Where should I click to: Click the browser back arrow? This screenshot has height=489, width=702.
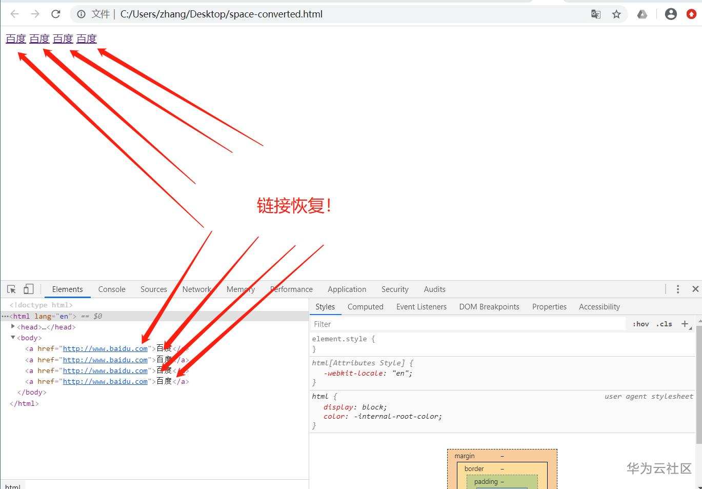point(14,14)
